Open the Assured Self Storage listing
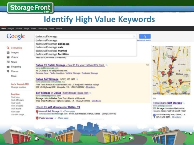Screen dimensions: 194x145 coord(49,111)
